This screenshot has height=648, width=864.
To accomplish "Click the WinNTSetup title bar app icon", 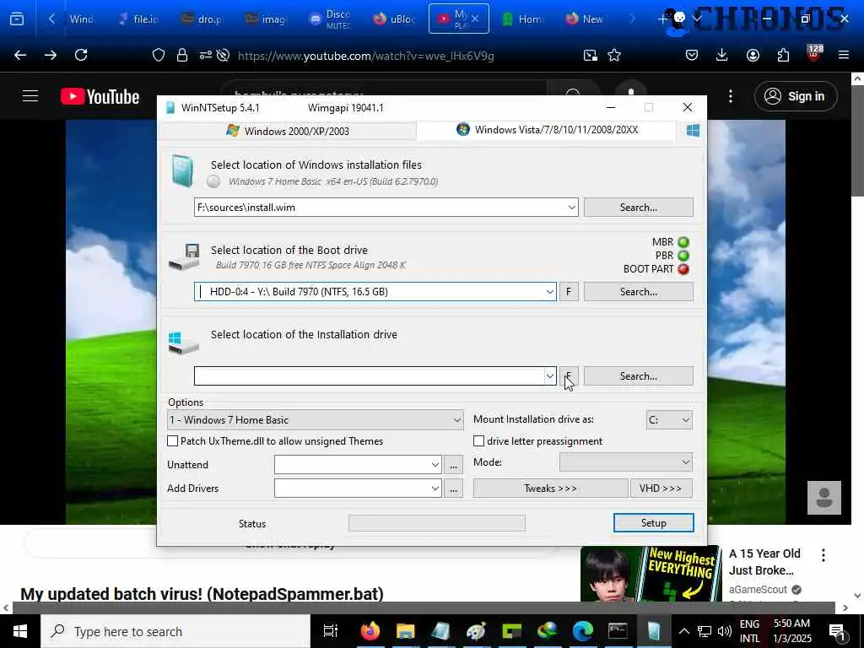I will point(170,107).
